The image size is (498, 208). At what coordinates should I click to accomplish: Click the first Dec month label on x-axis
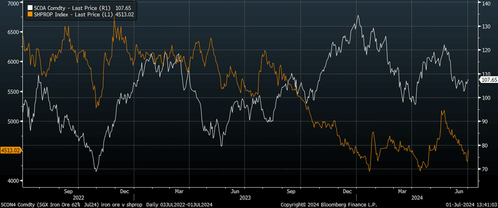click(124, 191)
